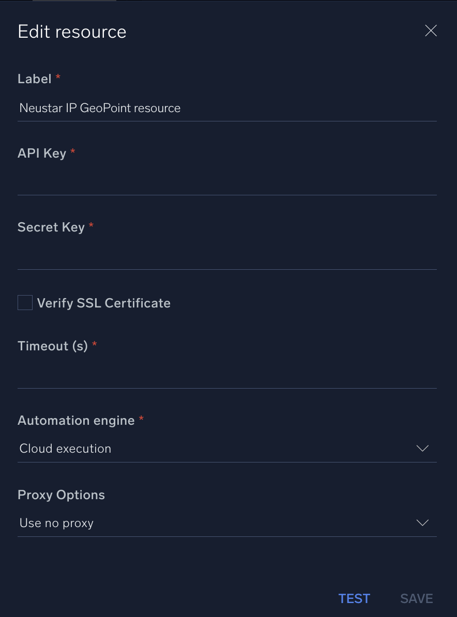Click the Edit resource dialog title
457x617 pixels.
pos(72,32)
